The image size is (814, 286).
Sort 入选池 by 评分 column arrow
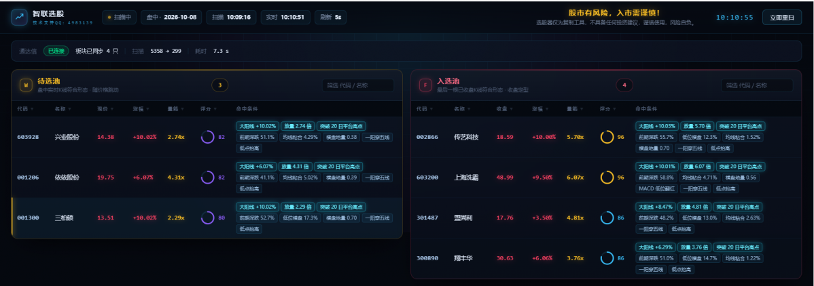[616, 109]
